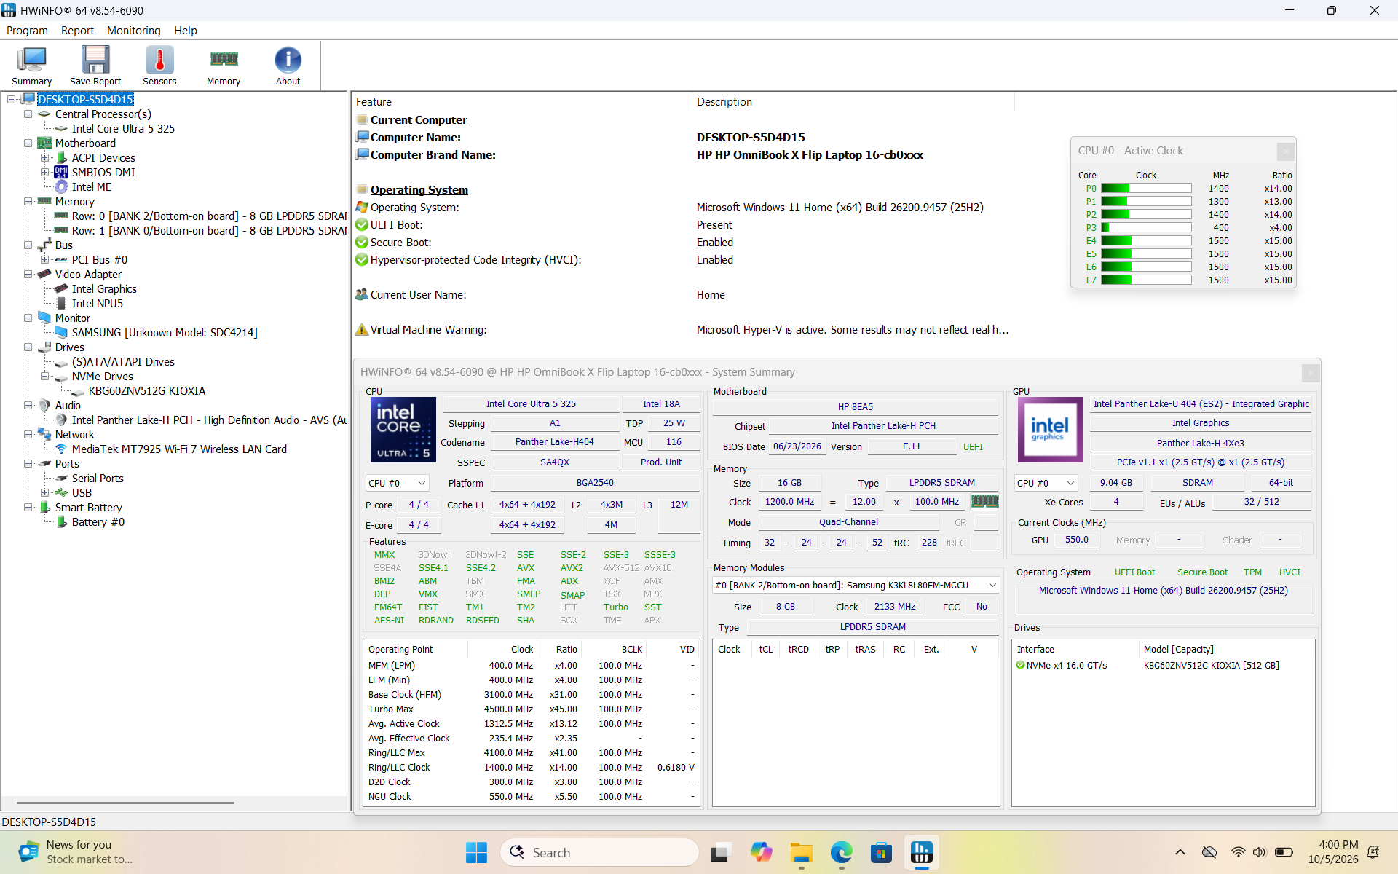1398x874 pixels.
Task: Click the memory module icon beside 100.0 MHz
Action: point(985,501)
